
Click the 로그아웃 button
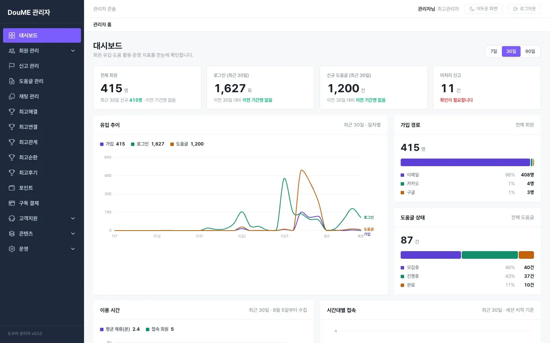coord(524,9)
